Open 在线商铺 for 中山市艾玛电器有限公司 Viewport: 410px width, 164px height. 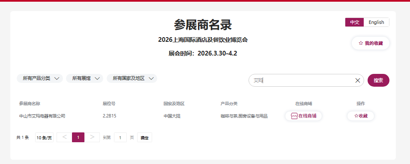[x=303, y=116]
